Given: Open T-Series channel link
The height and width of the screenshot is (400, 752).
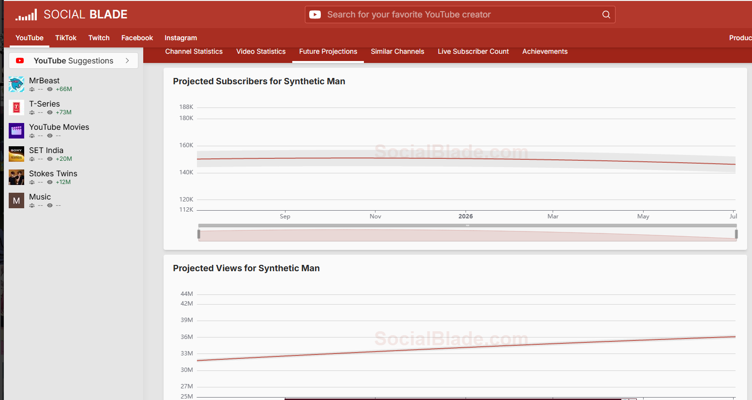Looking at the screenshot, I should (x=45, y=104).
